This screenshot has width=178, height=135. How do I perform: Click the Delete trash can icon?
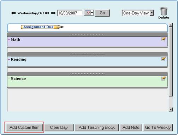[164, 11]
